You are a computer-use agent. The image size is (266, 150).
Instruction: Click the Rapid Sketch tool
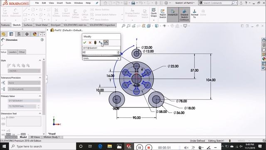(x=163, y=14)
